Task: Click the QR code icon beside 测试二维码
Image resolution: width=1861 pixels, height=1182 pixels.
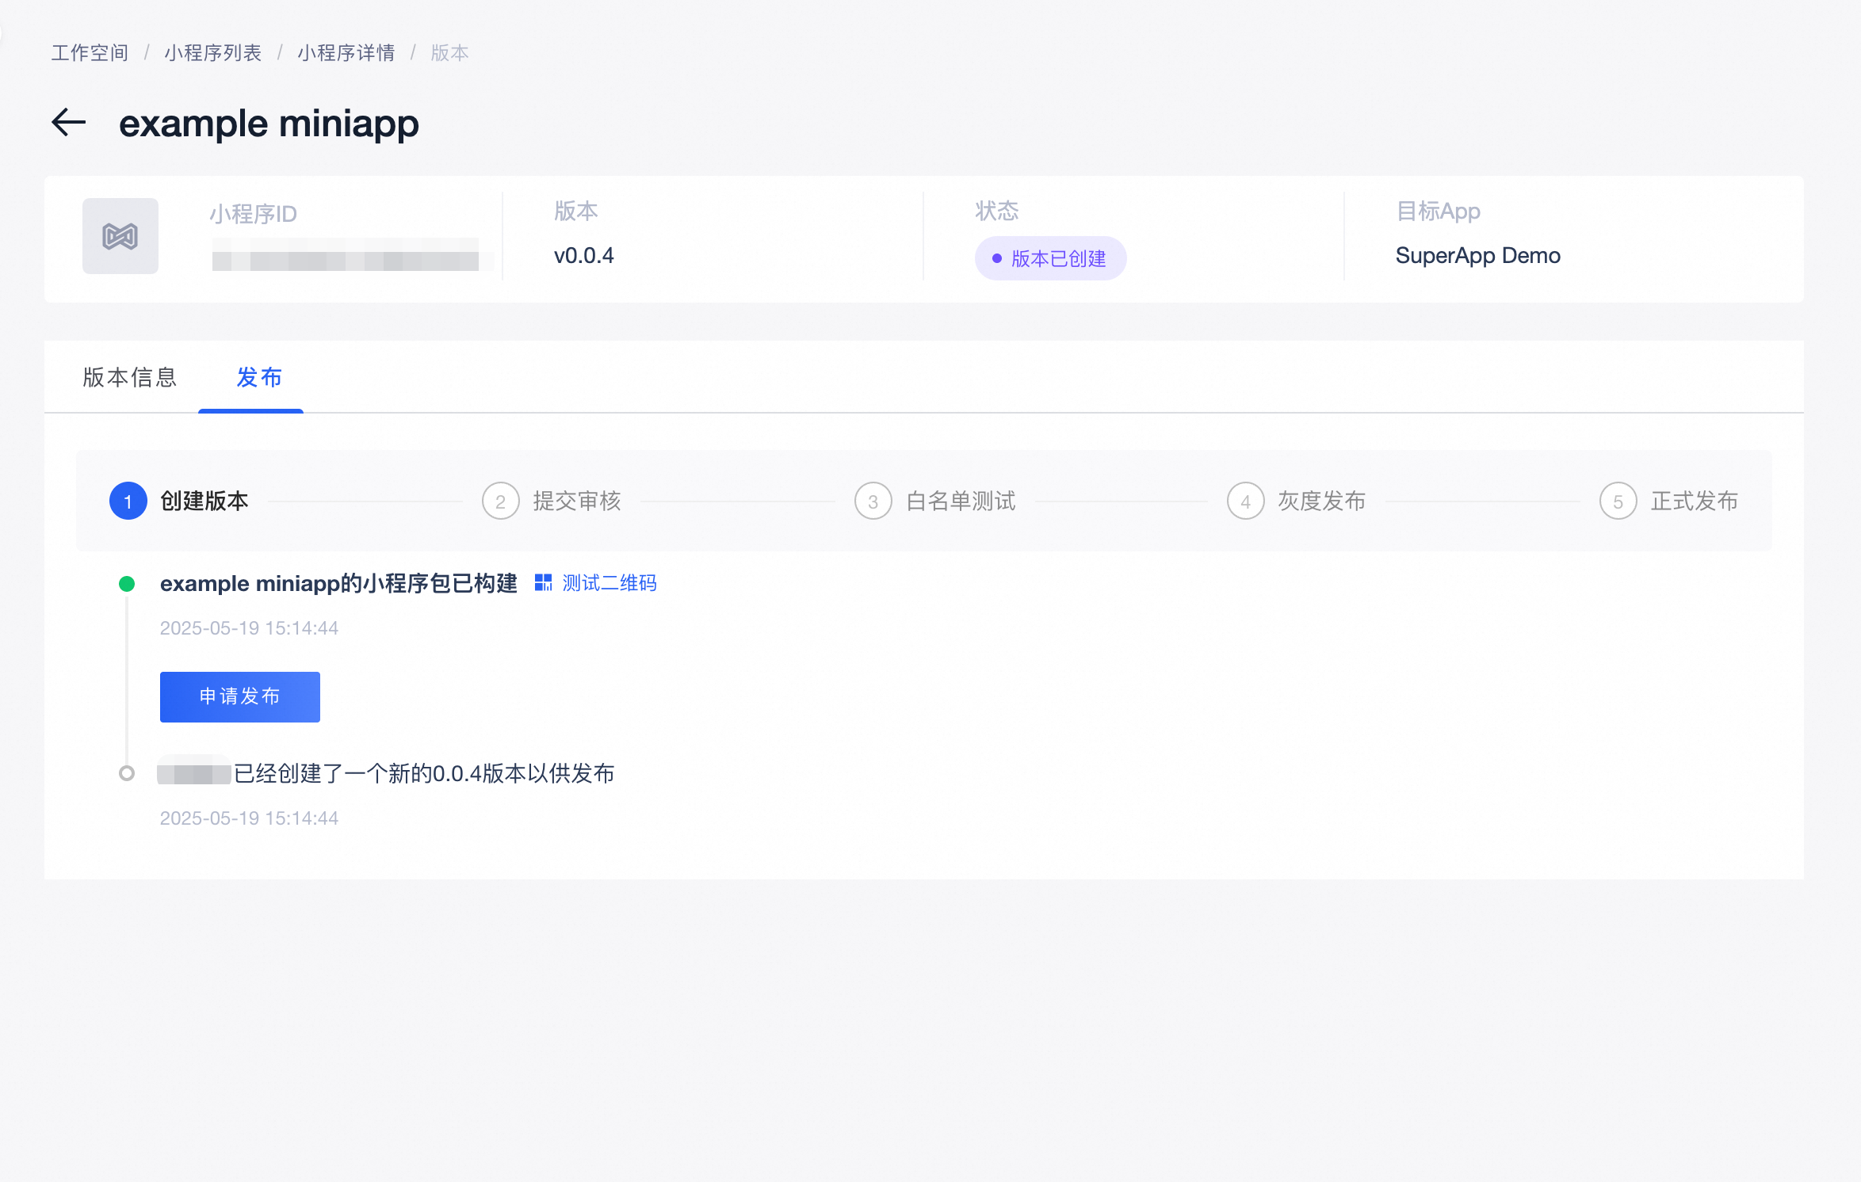Action: click(543, 583)
